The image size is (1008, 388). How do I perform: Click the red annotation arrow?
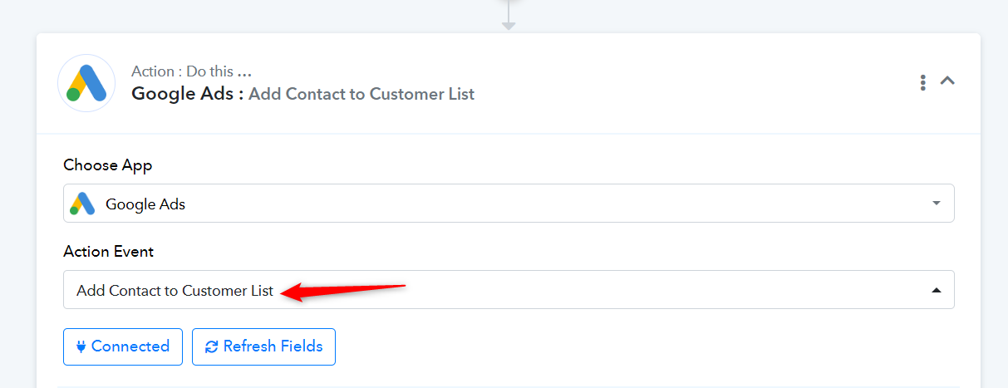click(342, 289)
